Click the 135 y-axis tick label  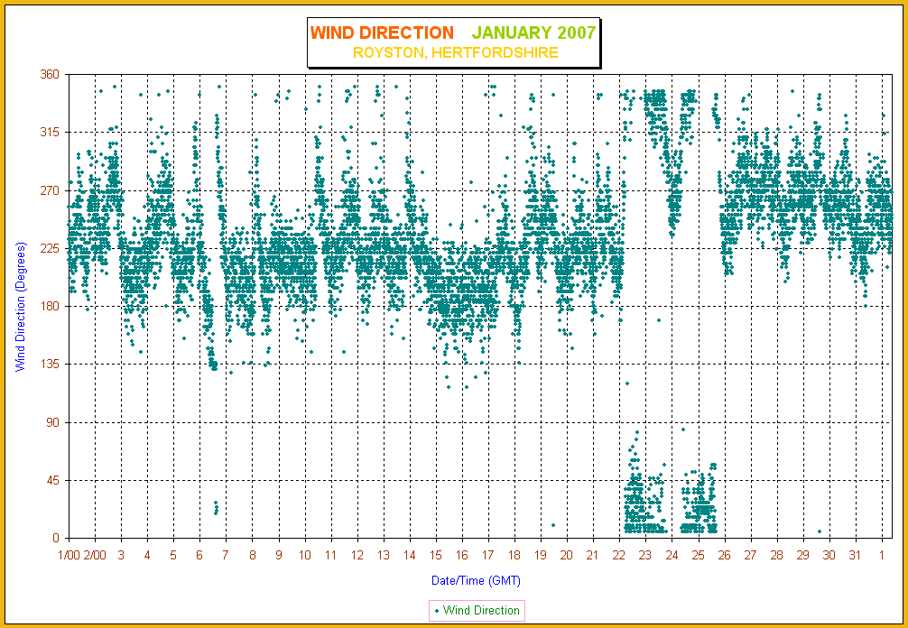pyautogui.click(x=50, y=364)
